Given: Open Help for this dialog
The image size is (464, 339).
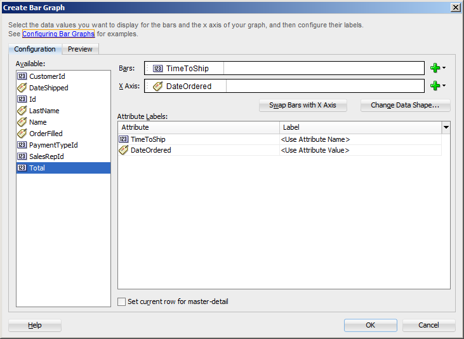Looking at the screenshot, I should coord(35,325).
